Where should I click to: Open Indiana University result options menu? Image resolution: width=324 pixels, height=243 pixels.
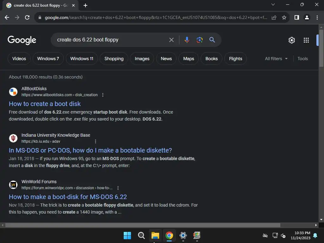[x=95, y=141]
